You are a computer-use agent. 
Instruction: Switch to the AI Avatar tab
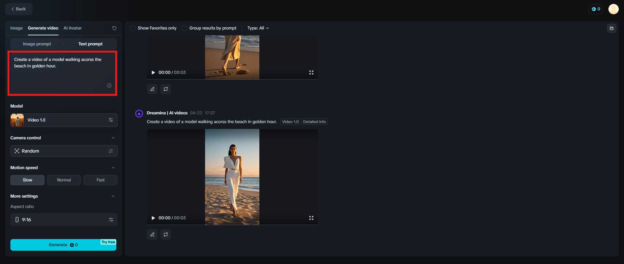point(72,28)
